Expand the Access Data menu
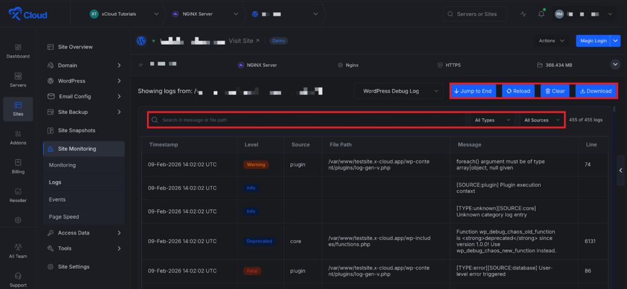The image size is (627, 289). 84,233
